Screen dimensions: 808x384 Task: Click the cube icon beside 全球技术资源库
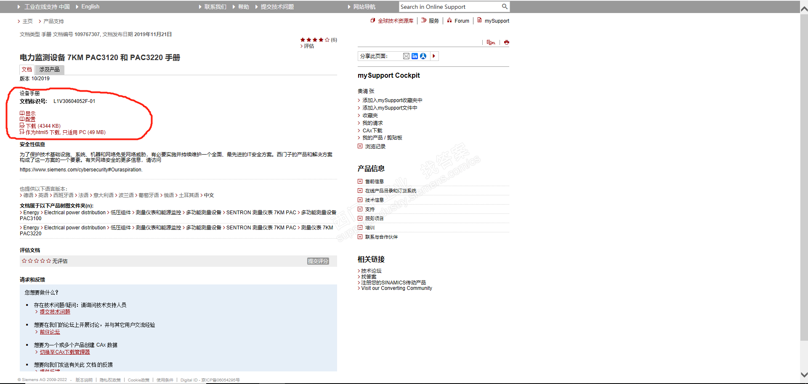pyautogui.click(x=373, y=20)
